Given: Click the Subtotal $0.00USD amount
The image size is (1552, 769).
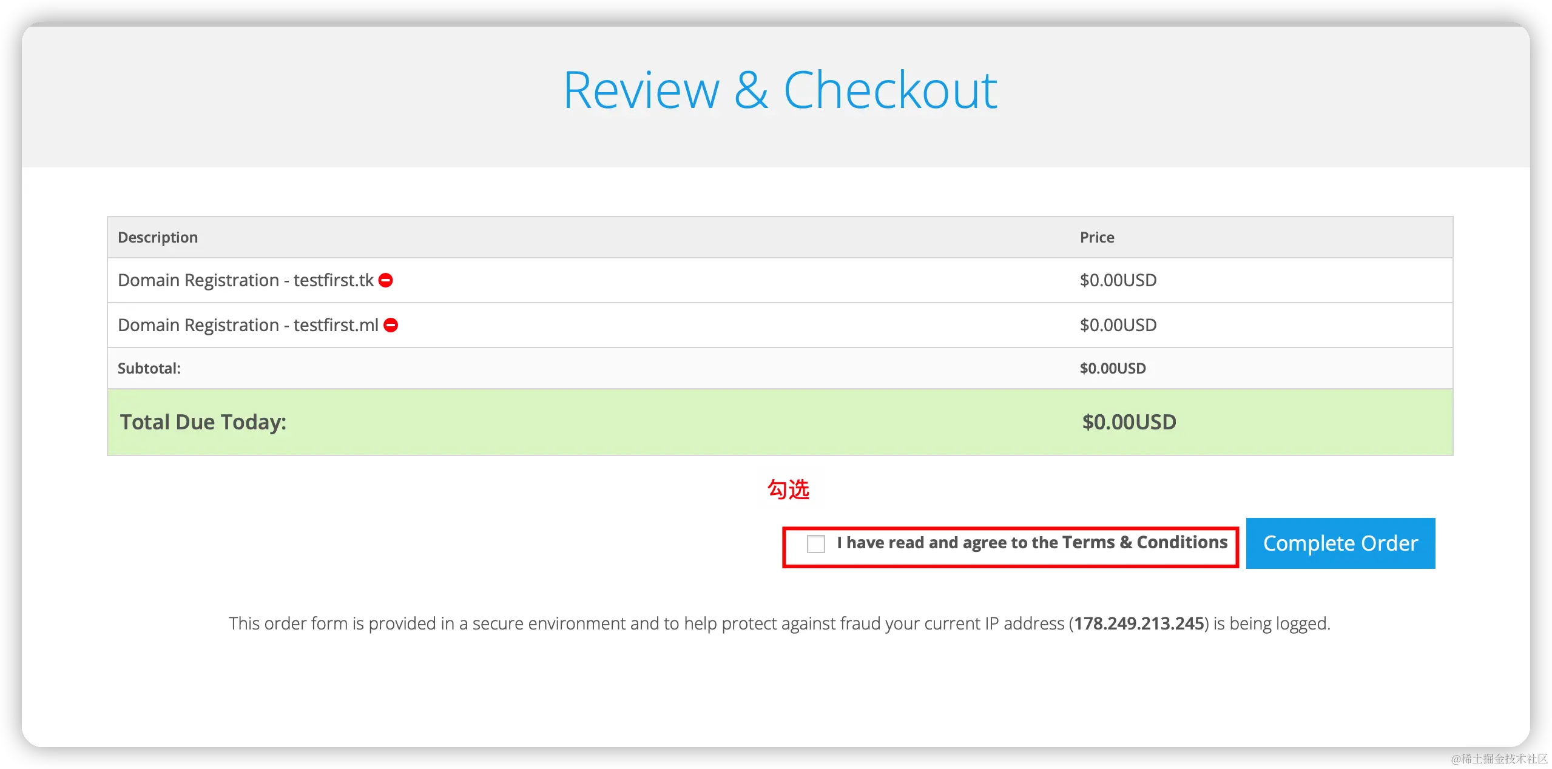Looking at the screenshot, I should pyautogui.click(x=1112, y=368).
